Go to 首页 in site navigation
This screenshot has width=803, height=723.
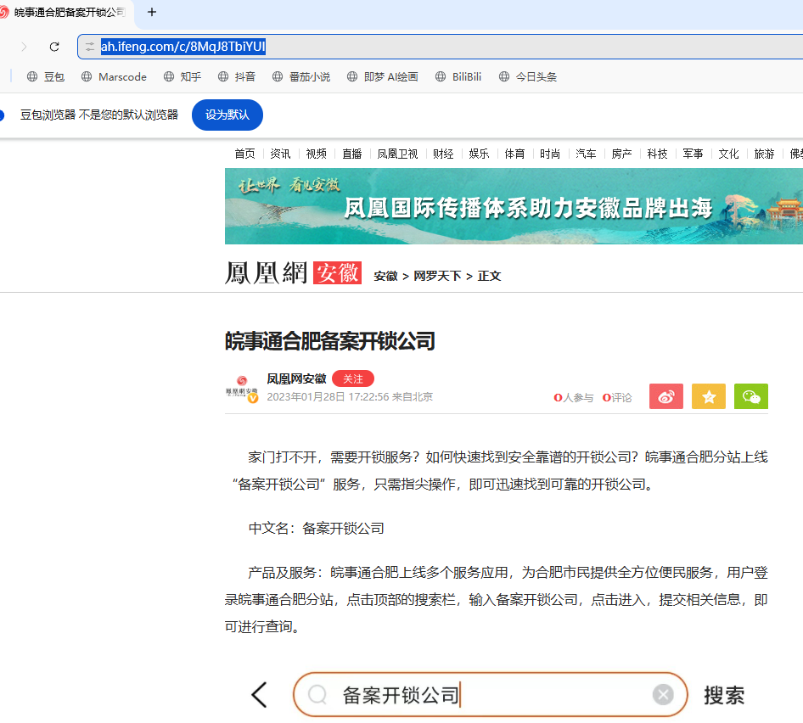(244, 154)
